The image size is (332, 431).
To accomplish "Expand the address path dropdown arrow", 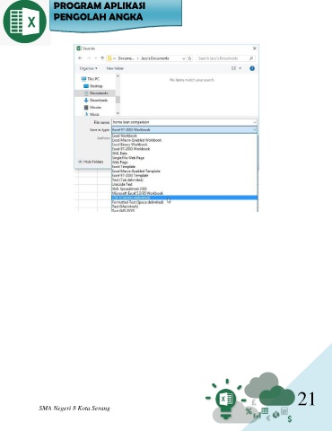I will coord(184,58).
